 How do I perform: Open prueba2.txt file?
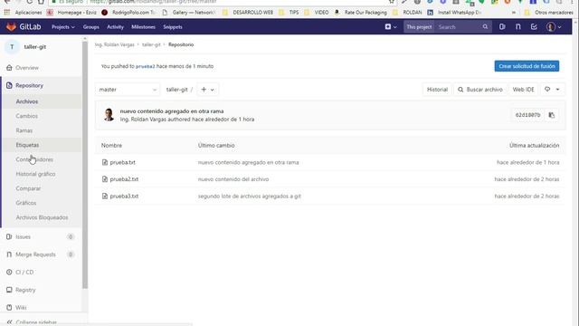click(124, 179)
